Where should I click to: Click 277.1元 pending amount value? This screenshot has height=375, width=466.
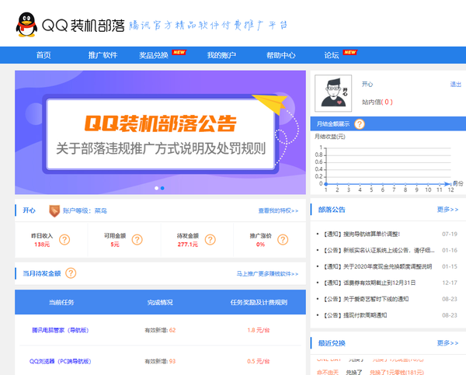[187, 245]
